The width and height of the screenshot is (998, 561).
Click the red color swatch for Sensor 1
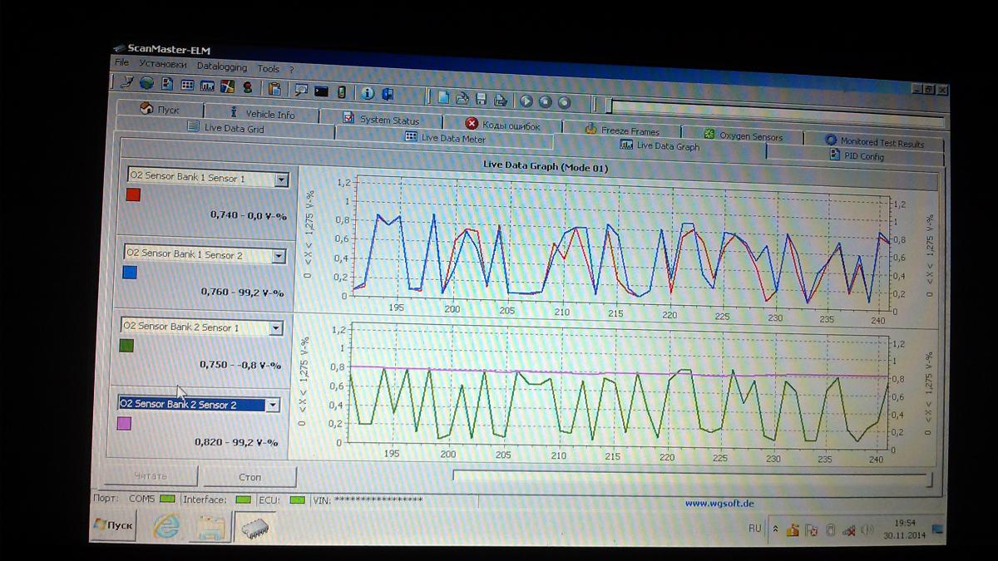133,195
